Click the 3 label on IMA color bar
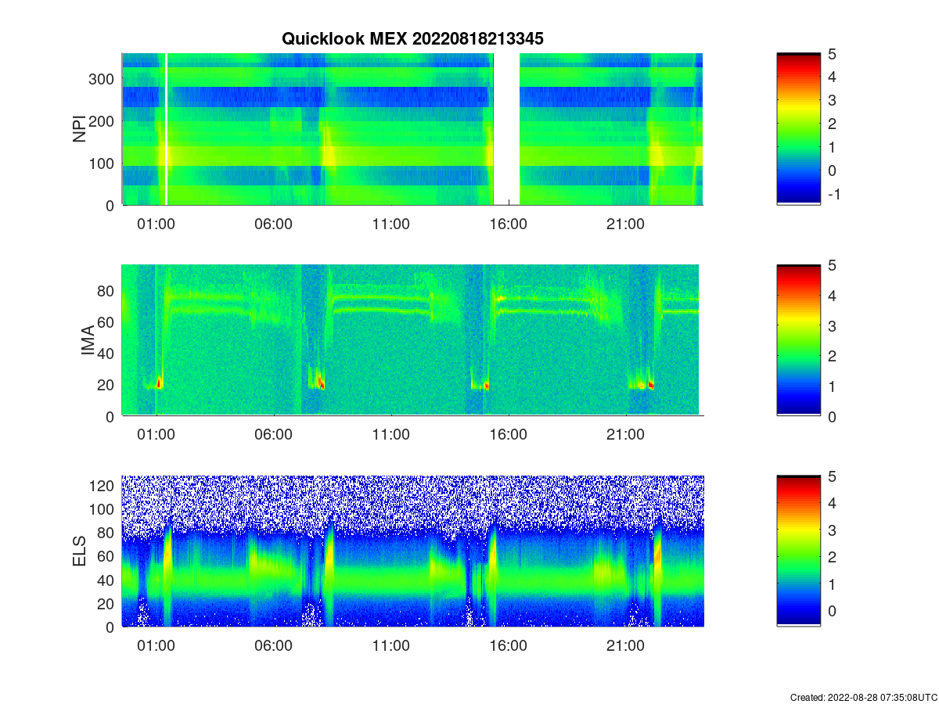 click(x=831, y=325)
